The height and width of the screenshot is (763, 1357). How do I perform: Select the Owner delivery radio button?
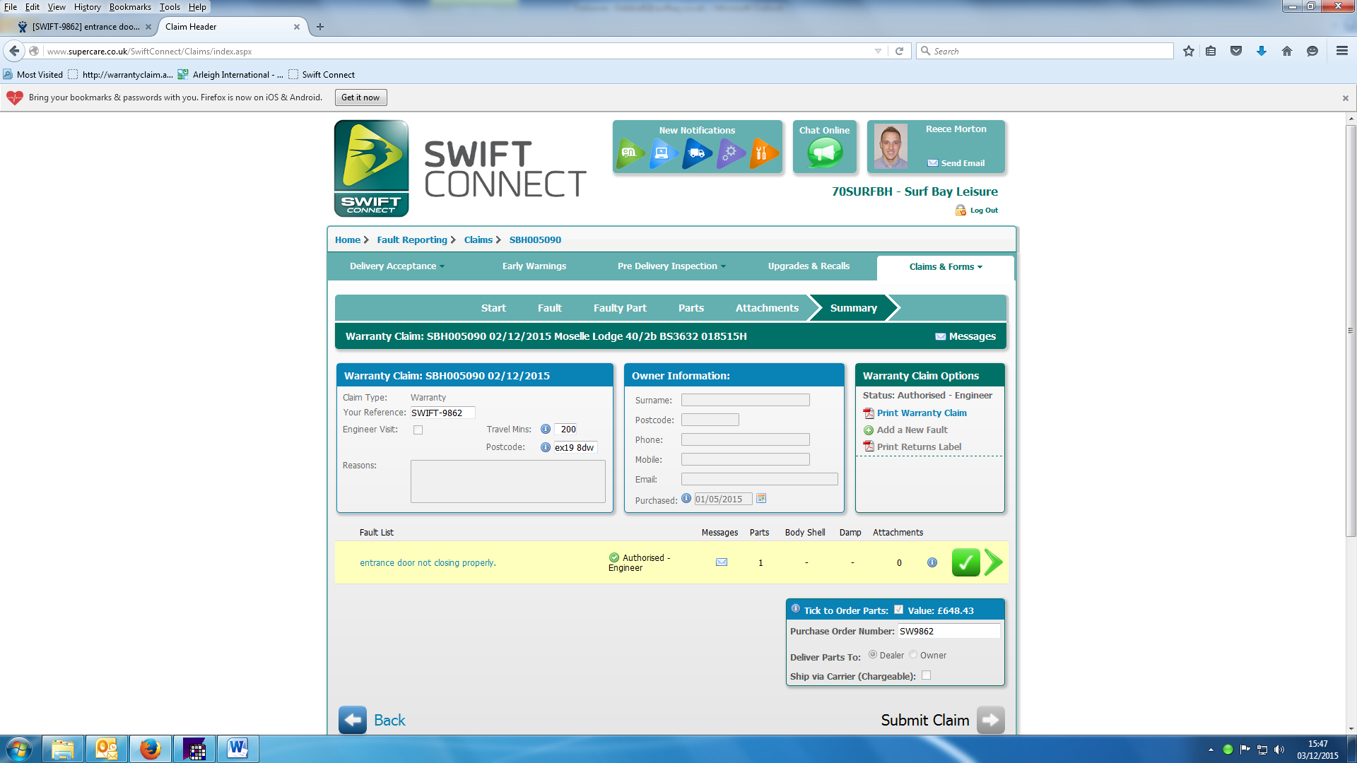(x=913, y=655)
